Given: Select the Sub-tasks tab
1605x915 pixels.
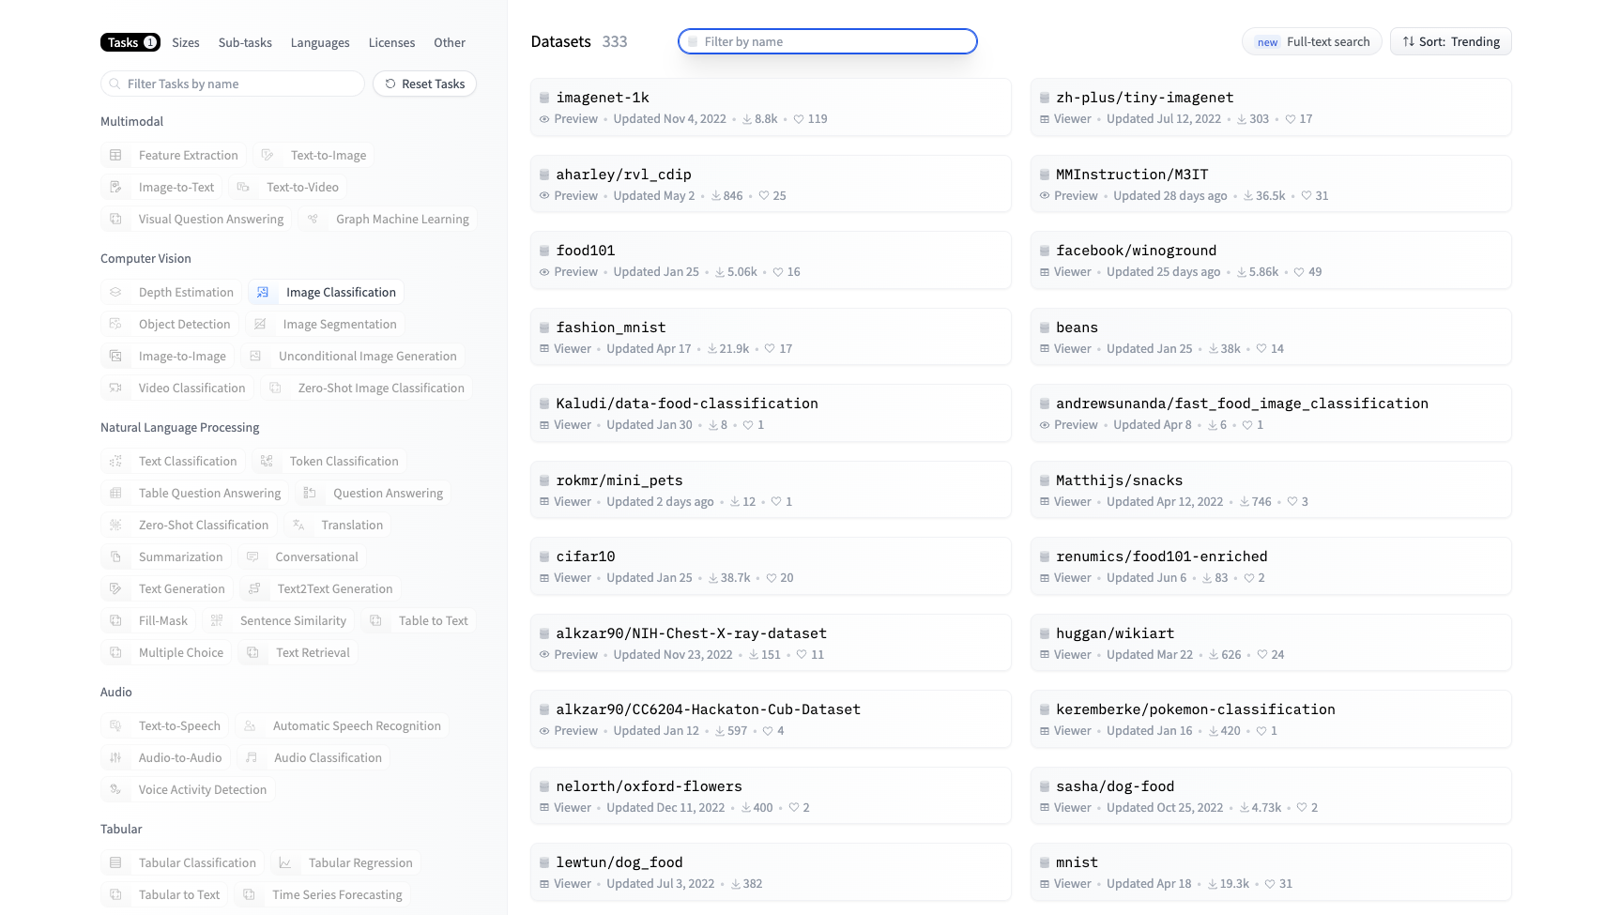Looking at the screenshot, I should 245,43.
